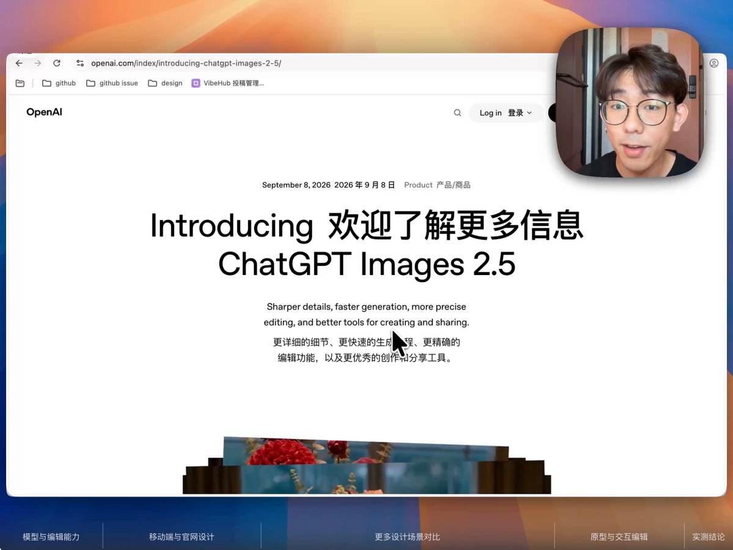Click the ChatGPT Images 2.5 headline
The width and height of the screenshot is (733, 550).
[x=366, y=264]
